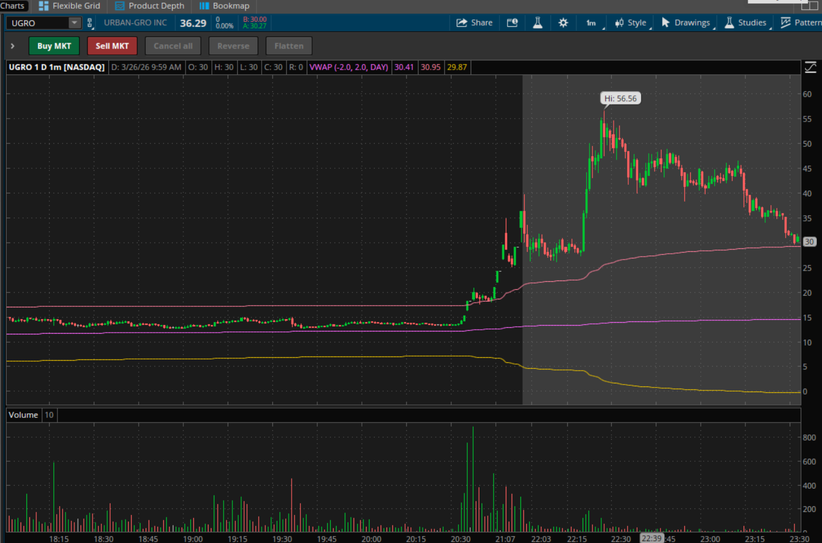Click the VWAP (-2.0, 2.0, DAY) study label
Image resolution: width=822 pixels, height=543 pixels.
(349, 67)
